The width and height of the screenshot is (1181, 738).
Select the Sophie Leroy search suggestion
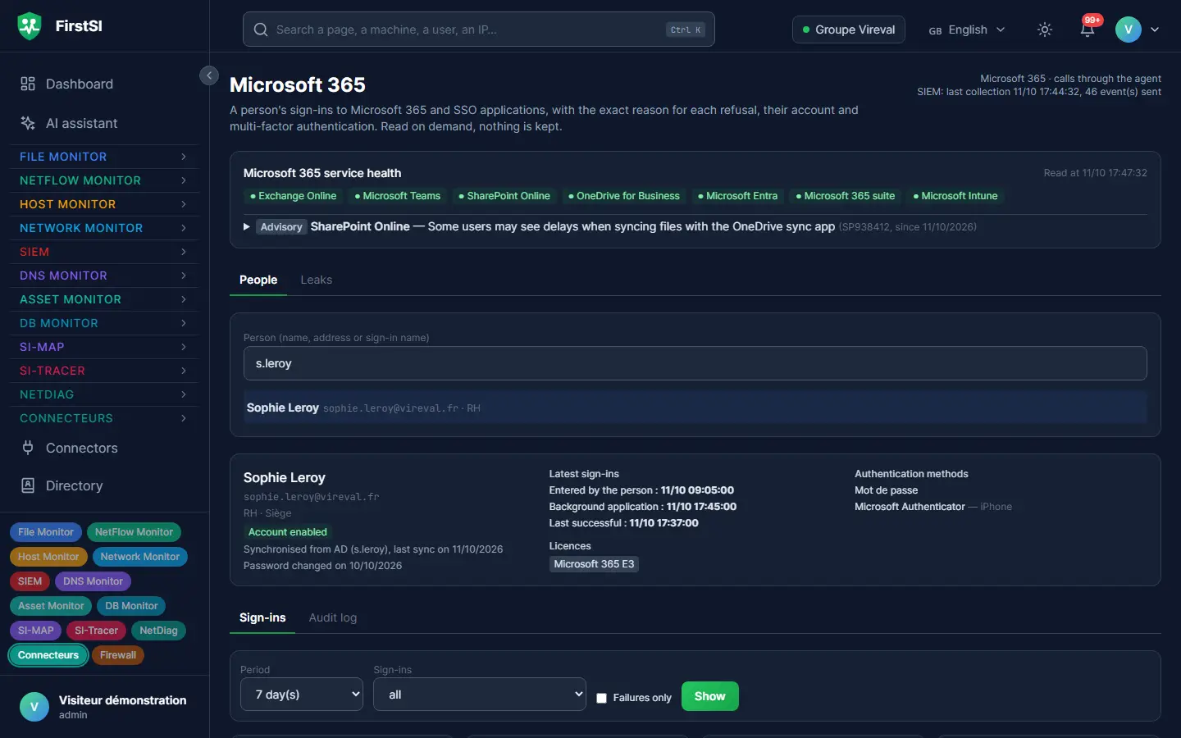695,408
